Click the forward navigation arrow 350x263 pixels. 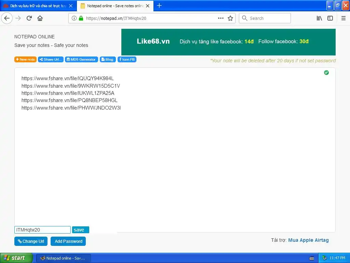pyautogui.click(x=18, y=18)
